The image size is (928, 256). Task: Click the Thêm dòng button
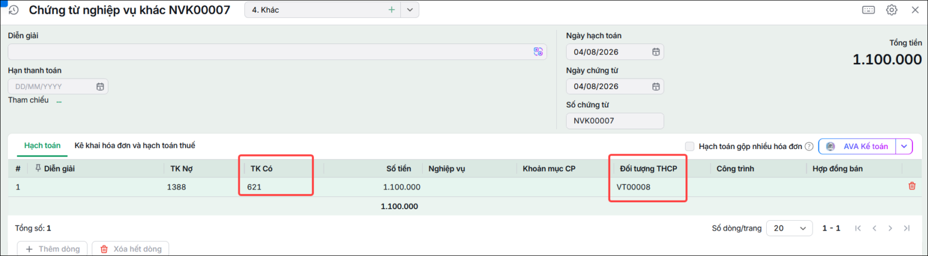(x=52, y=249)
